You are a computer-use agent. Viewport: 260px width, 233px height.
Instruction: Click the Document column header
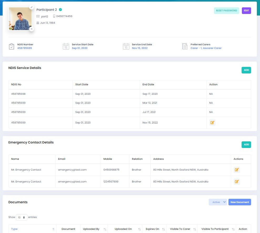coord(68,229)
